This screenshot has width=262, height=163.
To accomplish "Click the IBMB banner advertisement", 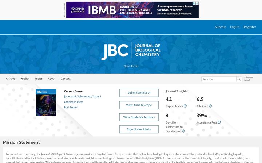I will click(132, 10).
